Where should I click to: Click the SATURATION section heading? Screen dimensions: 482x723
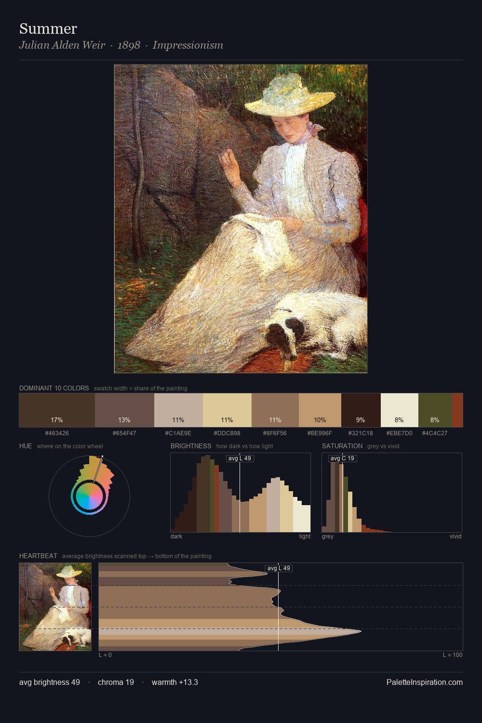click(342, 446)
